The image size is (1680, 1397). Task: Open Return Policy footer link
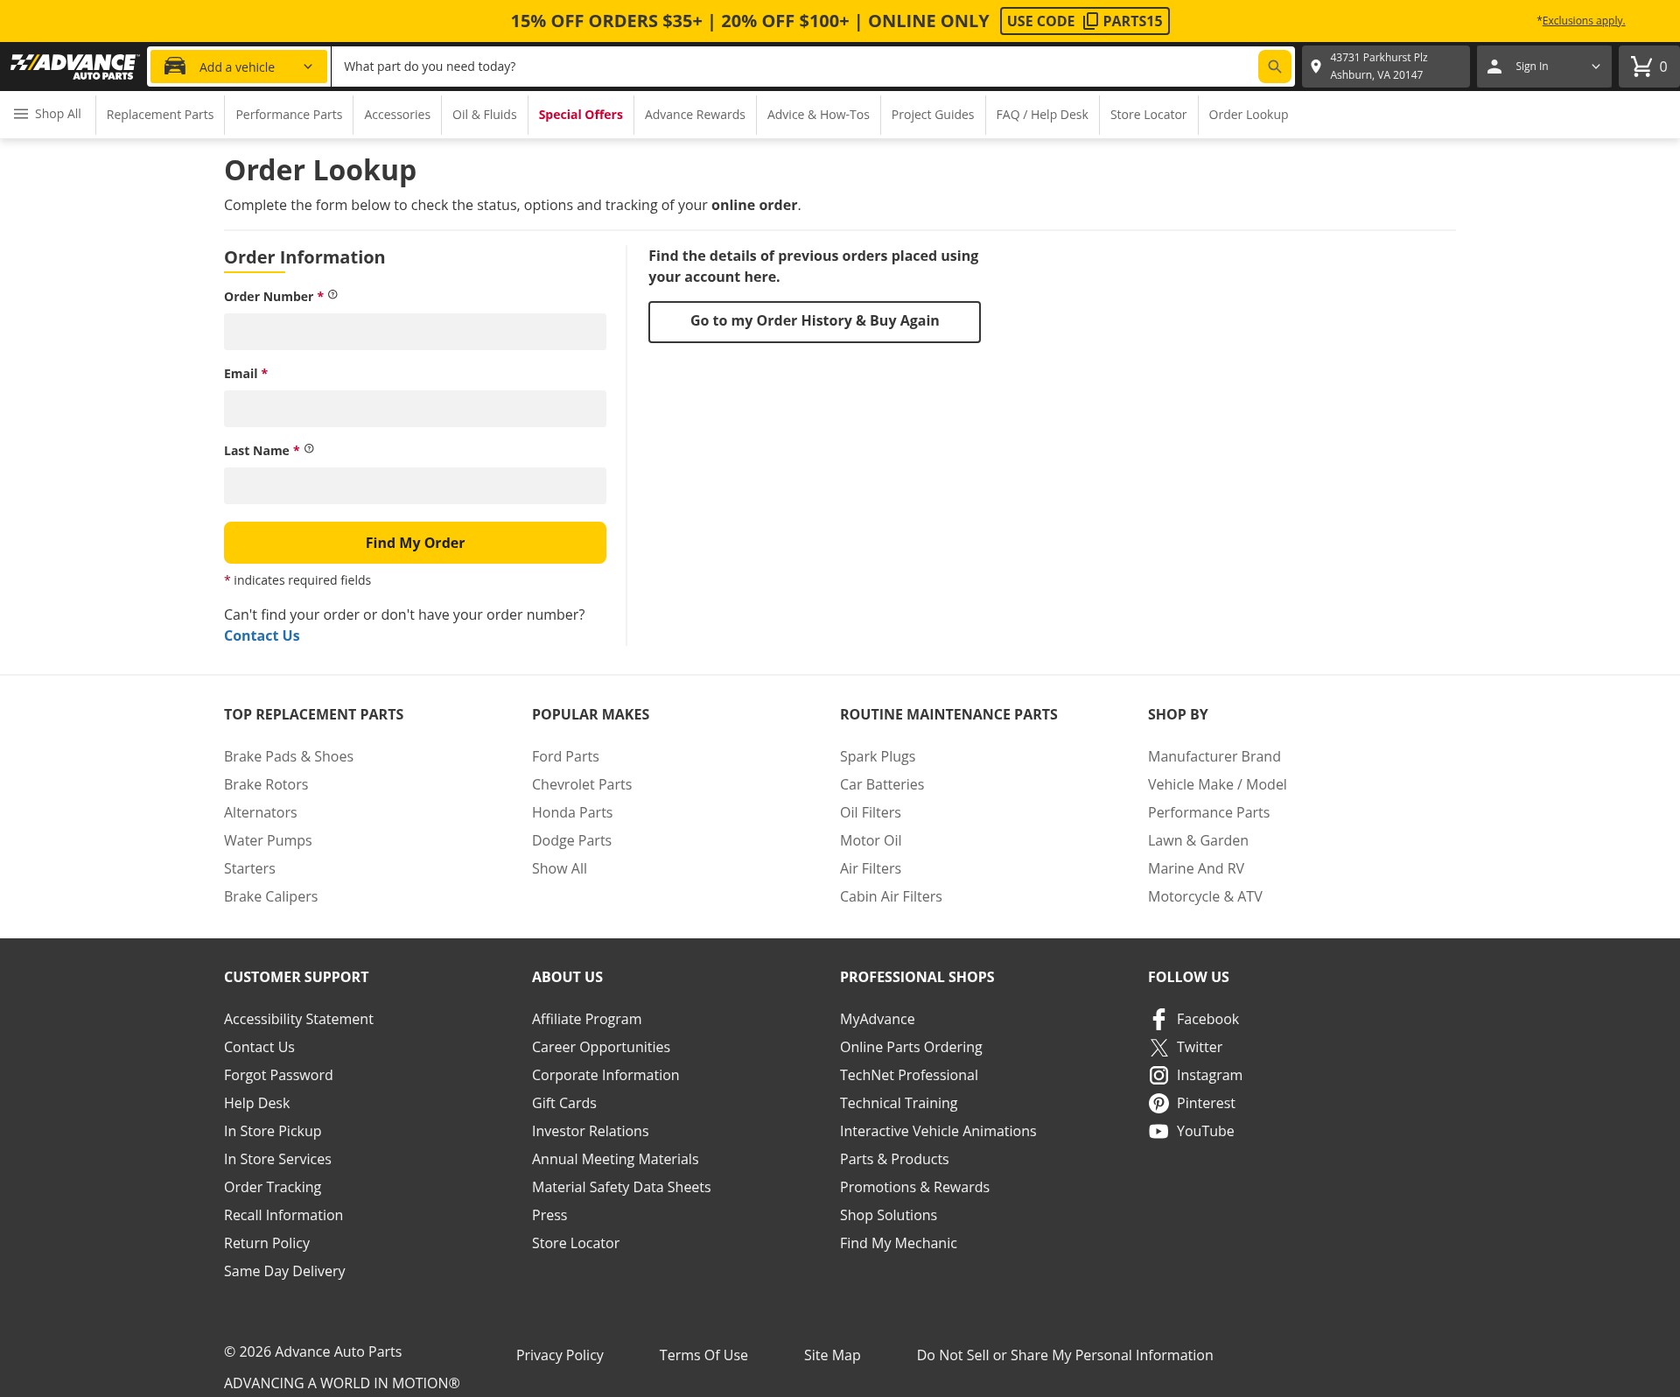[267, 1243]
